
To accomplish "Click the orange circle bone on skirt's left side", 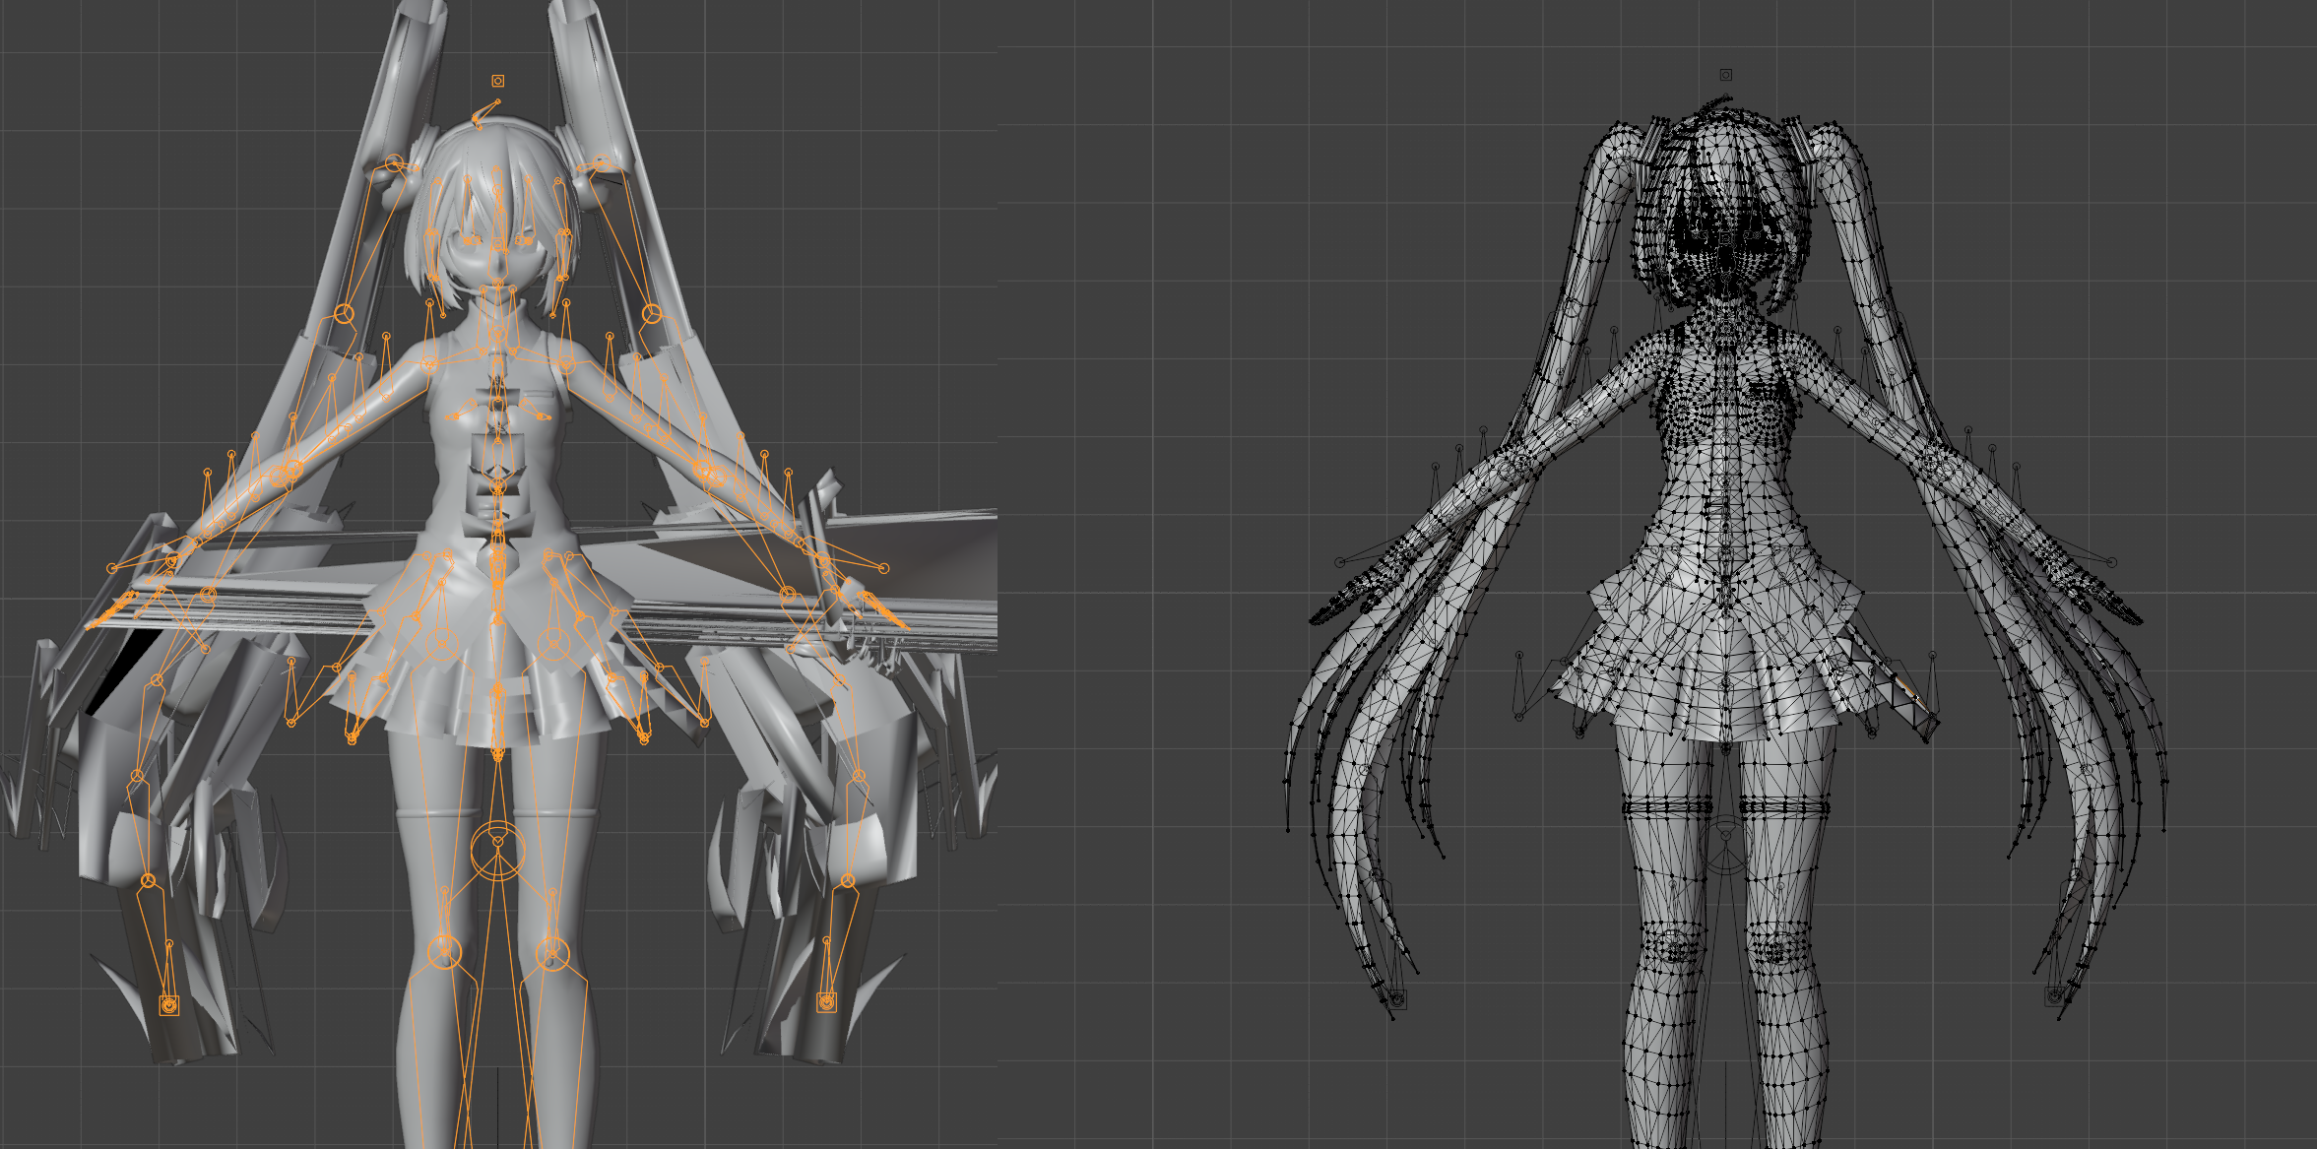I will pos(442,645).
